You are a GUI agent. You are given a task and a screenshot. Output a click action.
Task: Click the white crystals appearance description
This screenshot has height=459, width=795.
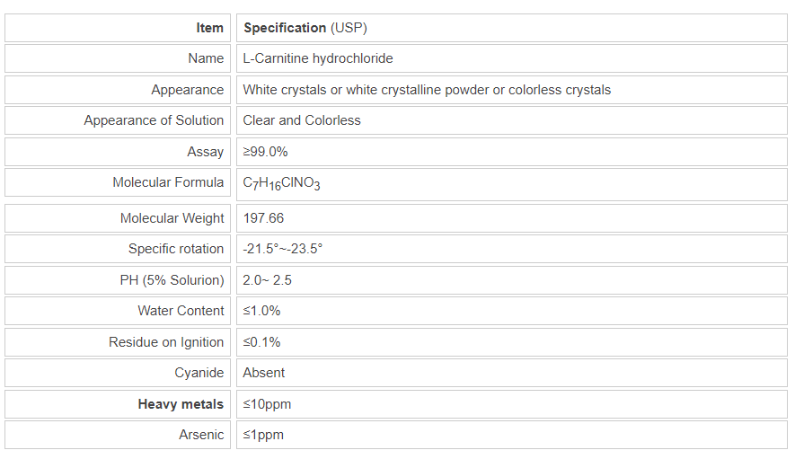pos(427,90)
